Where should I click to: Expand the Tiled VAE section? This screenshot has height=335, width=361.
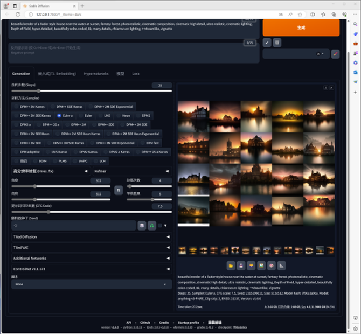pyautogui.click(x=92, y=248)
